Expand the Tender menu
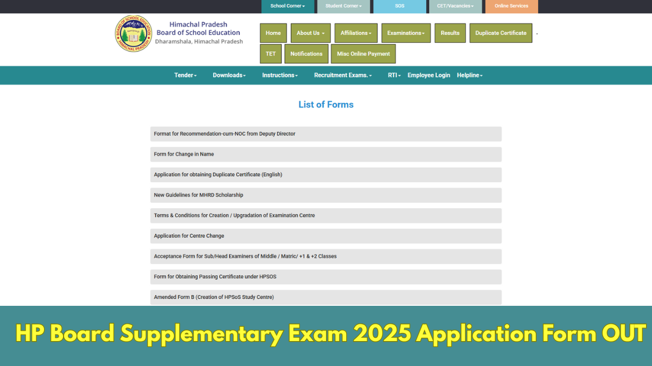Screen dimensions: 652x366 coord(185,75)
